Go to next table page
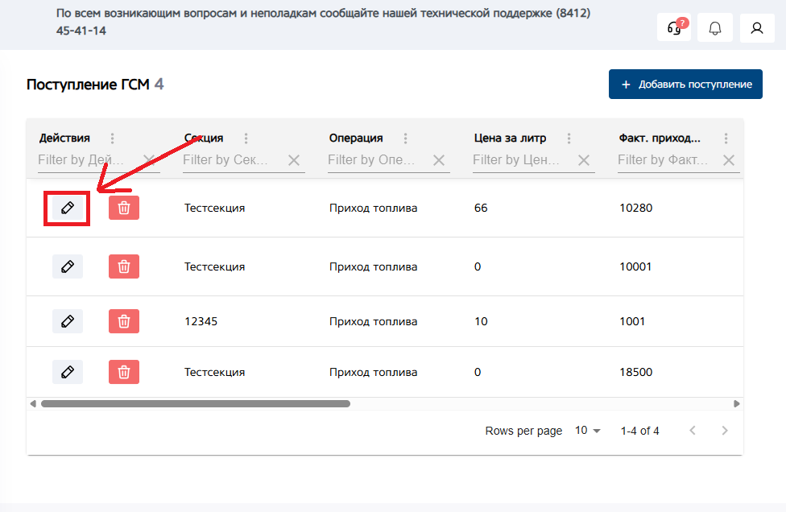This screenshot has width=786, height=512. click(724, 431)
